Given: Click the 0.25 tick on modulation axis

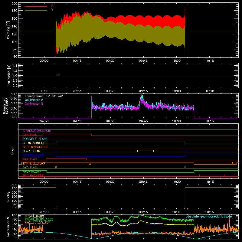Looking at the screenshot, I should (14, 94).
